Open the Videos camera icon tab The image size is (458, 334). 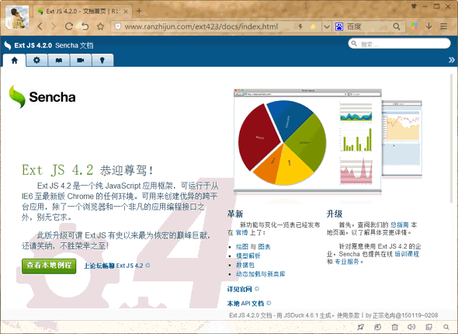(81, 61)
